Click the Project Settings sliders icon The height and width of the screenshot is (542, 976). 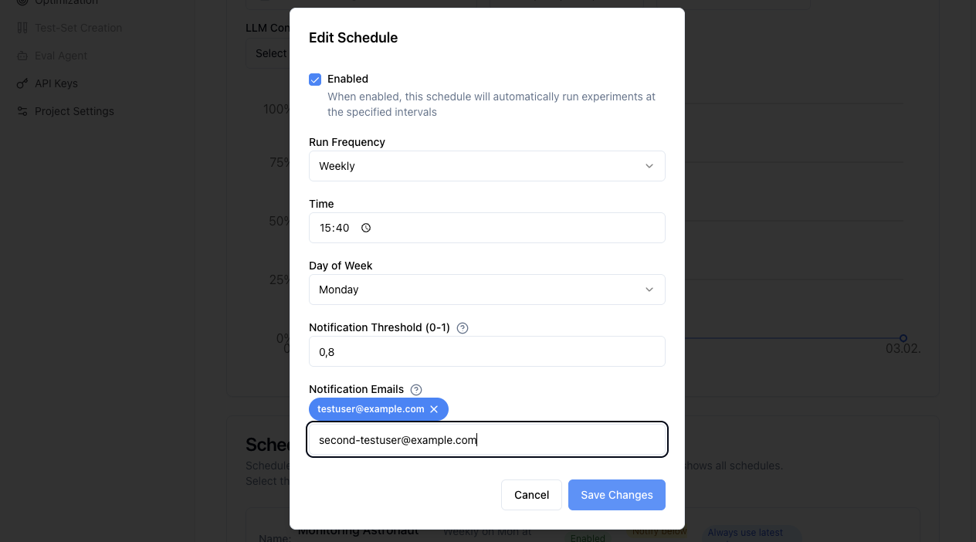(22, 111)
